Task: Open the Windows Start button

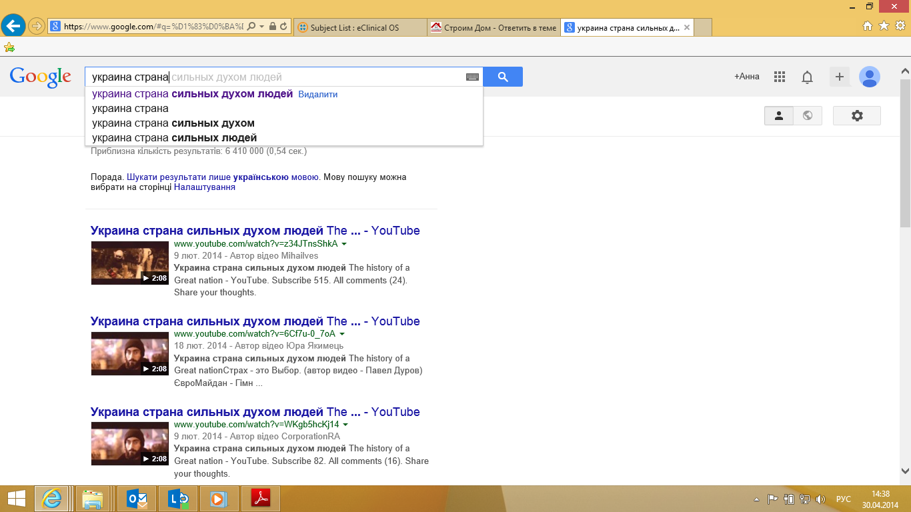Action: [16, 499]
